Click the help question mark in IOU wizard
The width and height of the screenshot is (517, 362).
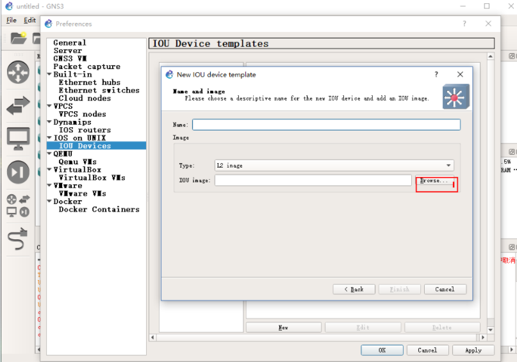pos(436,75)
